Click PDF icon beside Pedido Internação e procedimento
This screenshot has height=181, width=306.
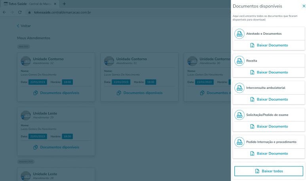239,142
